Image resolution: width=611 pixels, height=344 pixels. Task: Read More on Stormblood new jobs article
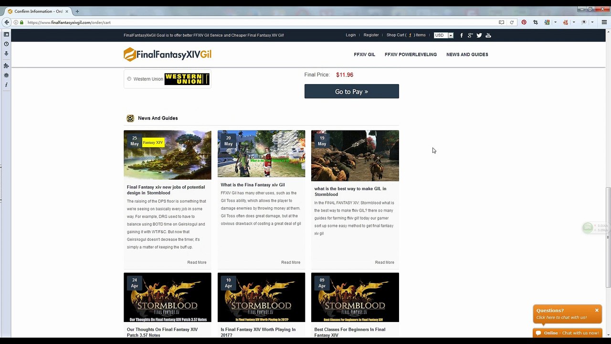tap(197, 262)
